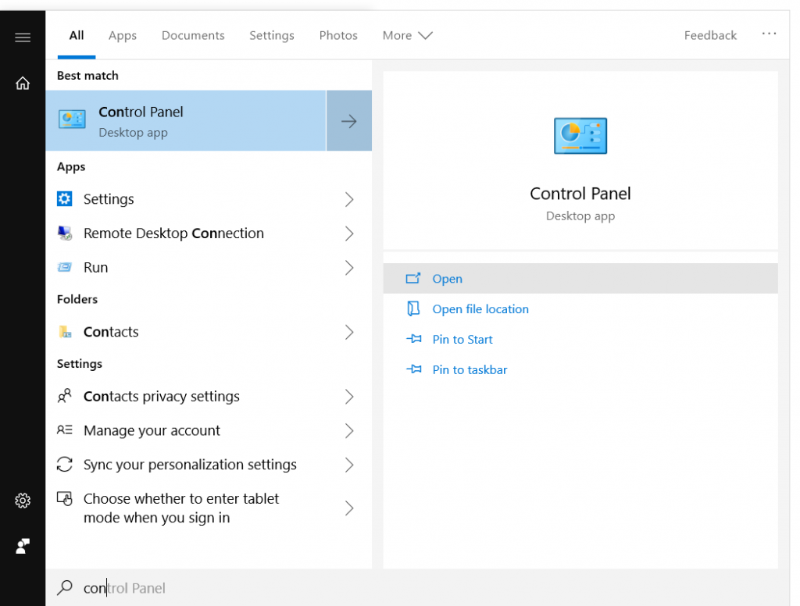The width and height of the screenshot is (800, 606).
Task: Click the Pin to Start pin icon
Action: (x=414, y=339)
